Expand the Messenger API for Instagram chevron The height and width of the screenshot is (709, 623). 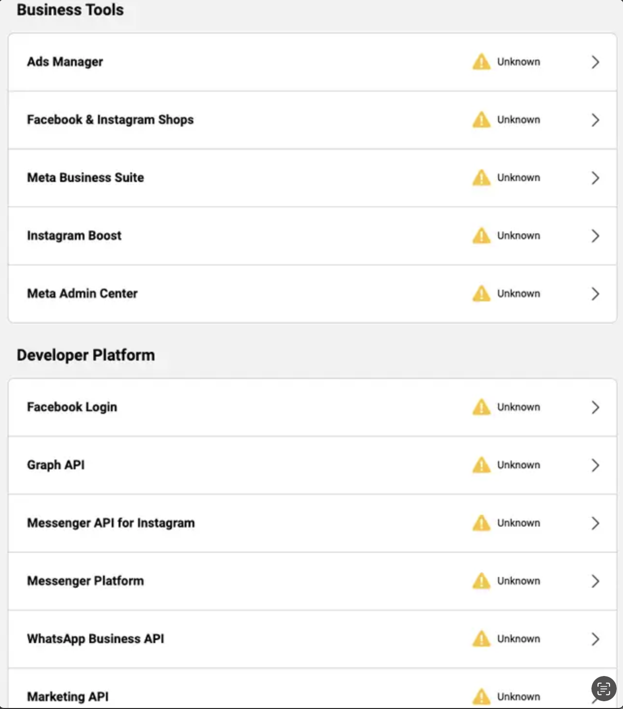[595, 523]
